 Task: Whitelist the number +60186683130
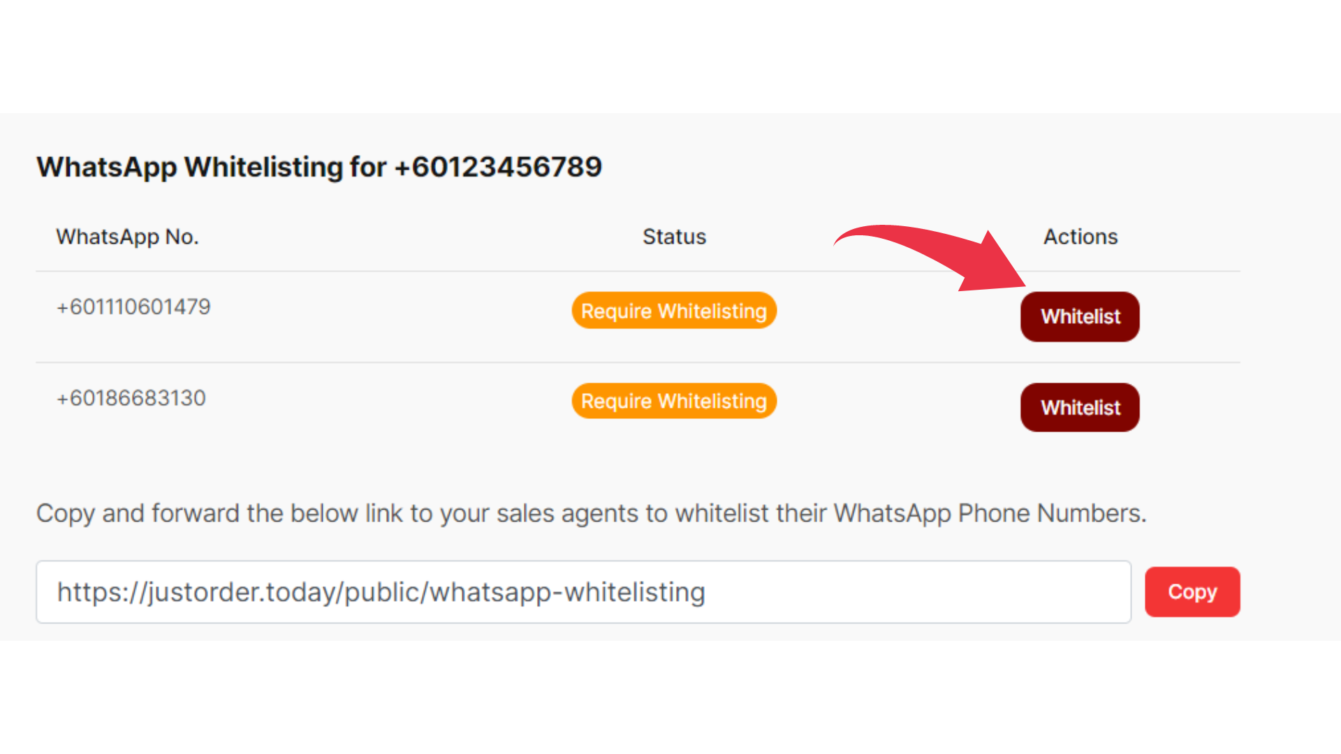click(1080, 408)
